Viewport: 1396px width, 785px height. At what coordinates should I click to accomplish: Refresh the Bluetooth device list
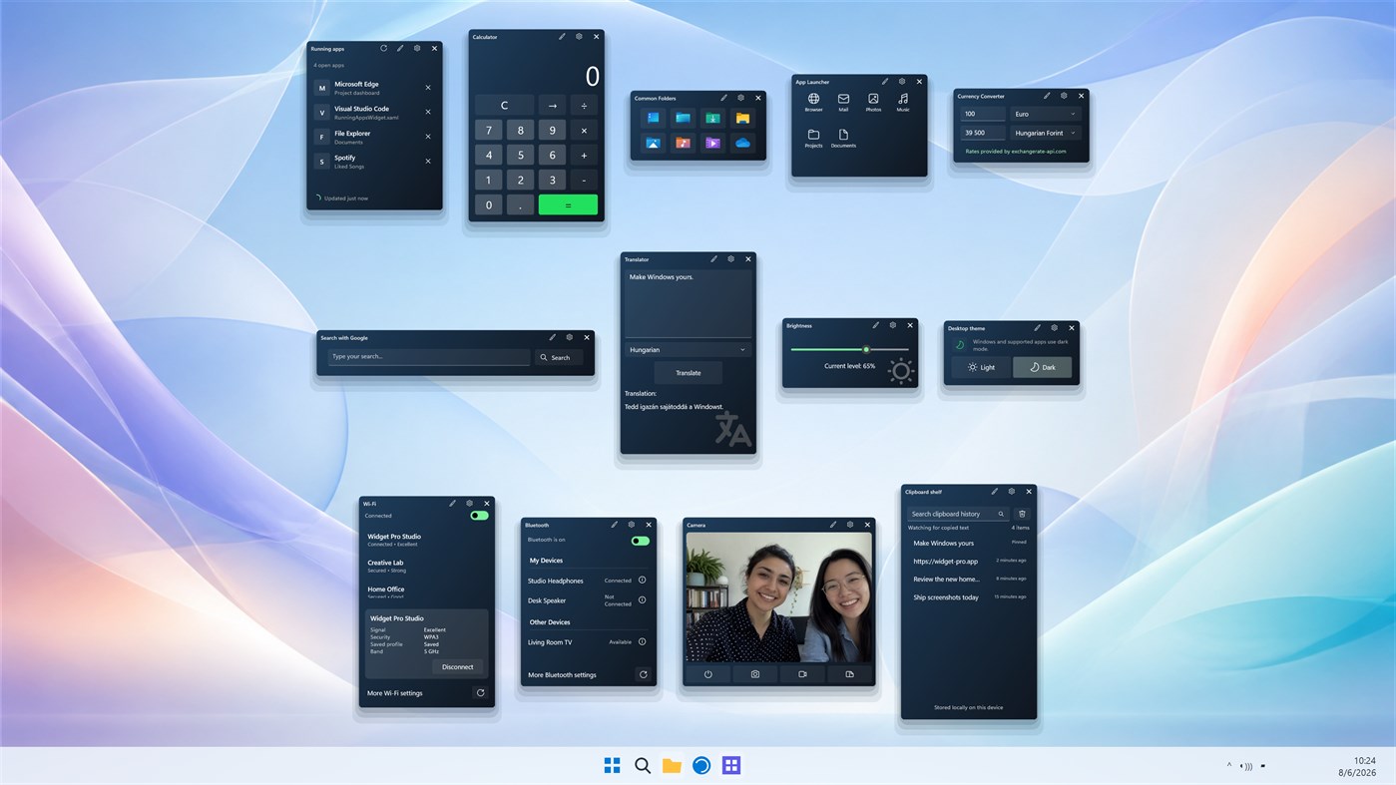coord(643,674)
